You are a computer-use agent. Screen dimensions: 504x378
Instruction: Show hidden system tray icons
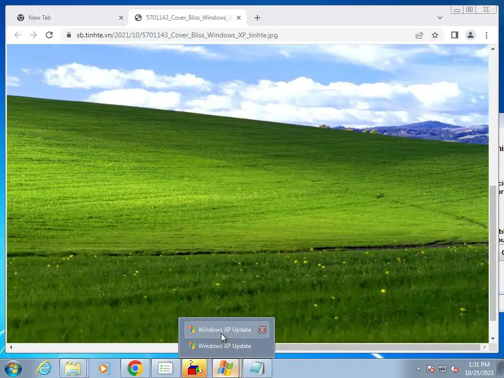(418, 369)
